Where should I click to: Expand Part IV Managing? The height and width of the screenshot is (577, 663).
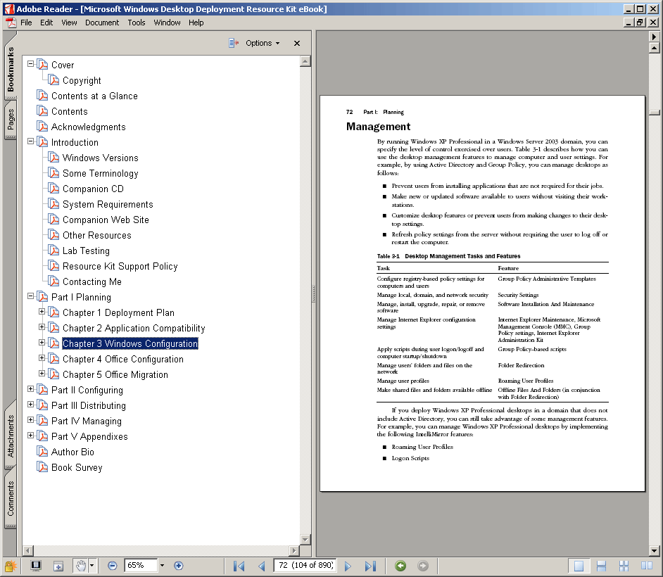pos(30,420)
